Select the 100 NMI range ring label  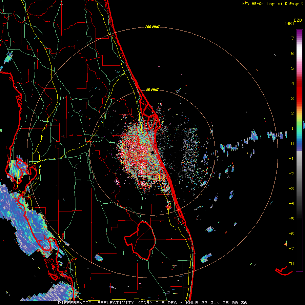coord(152,27)
